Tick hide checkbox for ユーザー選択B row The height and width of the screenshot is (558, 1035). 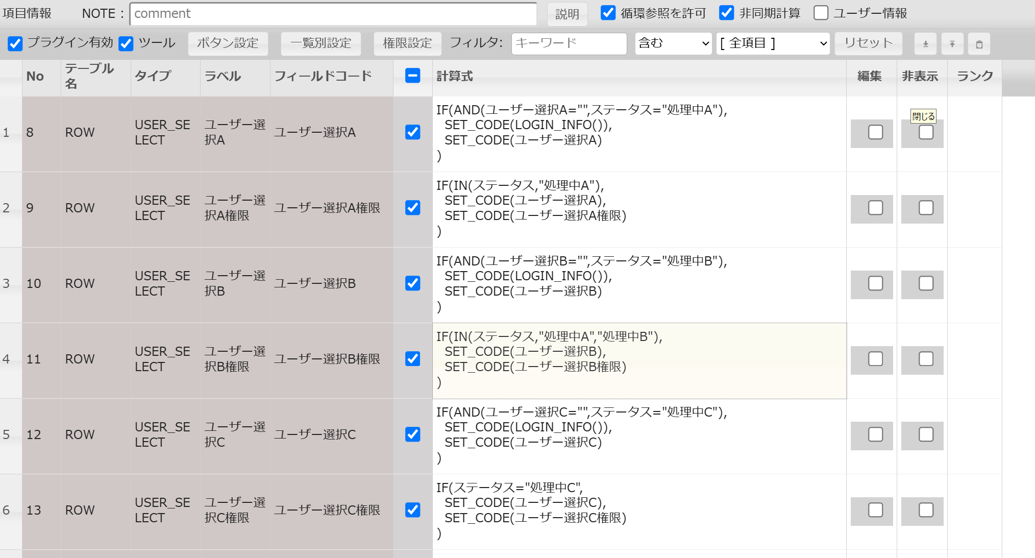pos(926,283)
